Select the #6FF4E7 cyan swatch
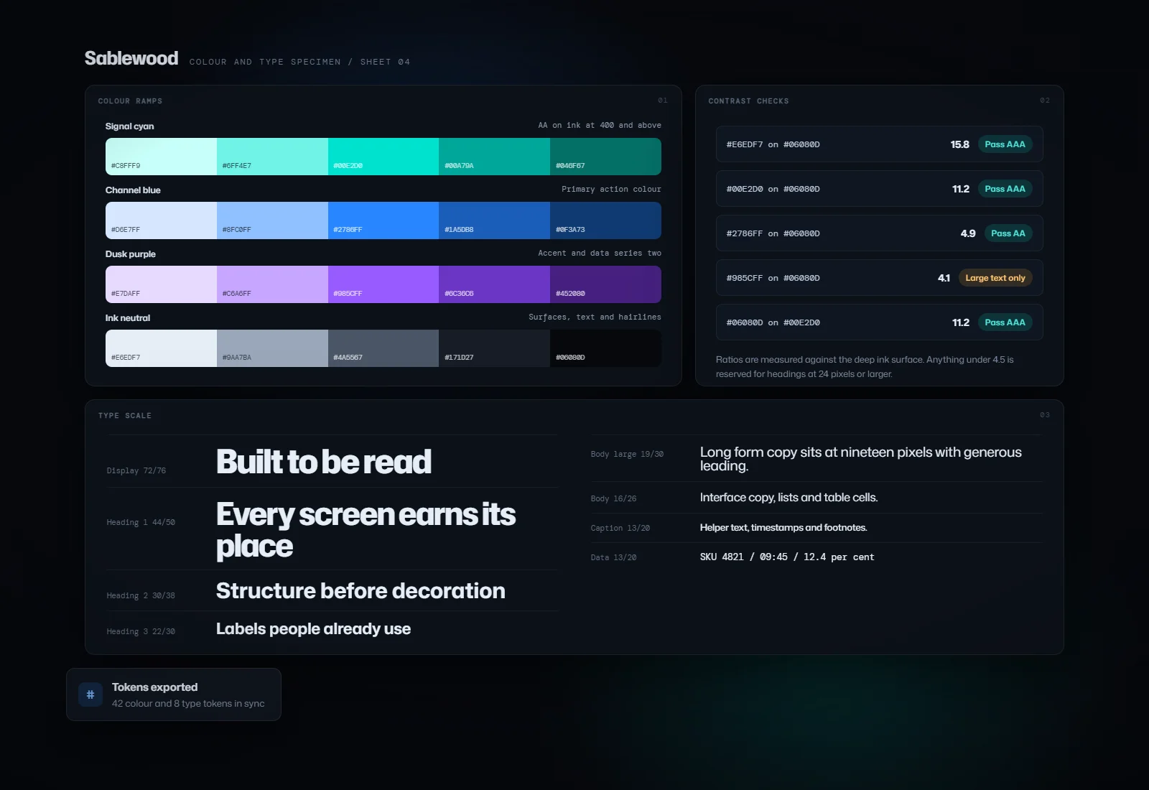This screenshot has width=1149, height=790. (272, 157)
